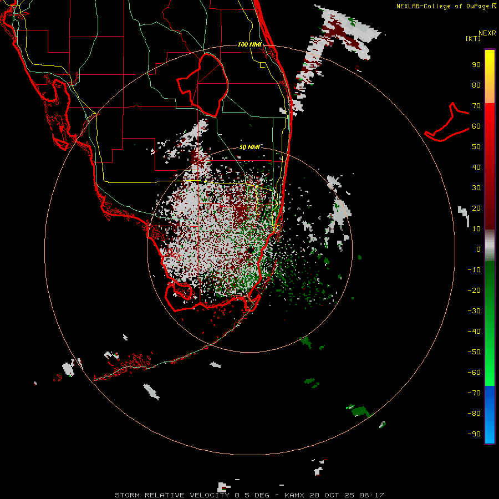Image resolution: width=499 pixels, height=499 pixels.
Task: Click the -60 value on the velocity scale
Action: click(474, 373)
